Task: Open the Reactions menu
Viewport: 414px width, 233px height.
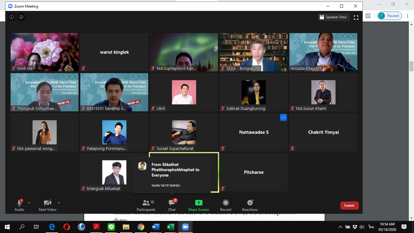Action: pyautogui.click(x=250, y=205)
